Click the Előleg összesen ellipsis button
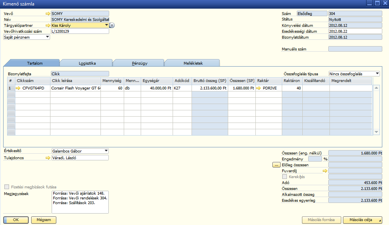The image size is (389, 225). coord(276,165)
